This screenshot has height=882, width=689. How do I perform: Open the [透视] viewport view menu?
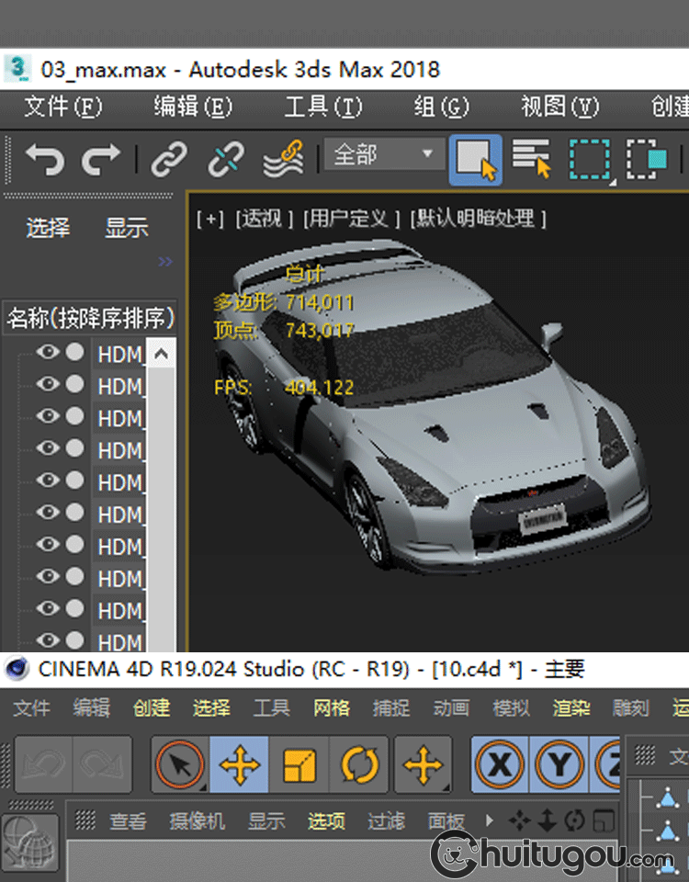264,219
